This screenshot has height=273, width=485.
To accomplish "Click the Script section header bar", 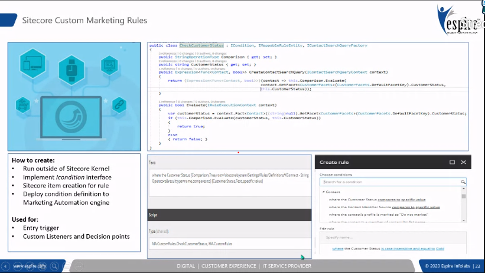I will 230,215.
